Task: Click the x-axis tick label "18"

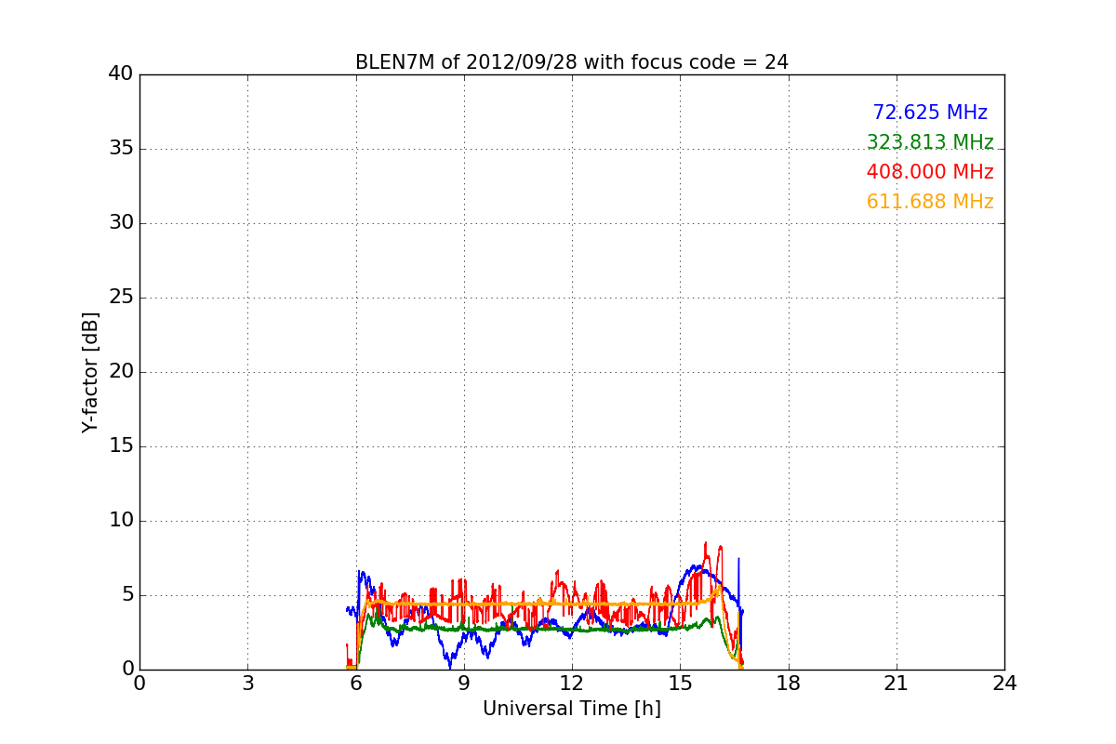Action: [x=789, y=684]
